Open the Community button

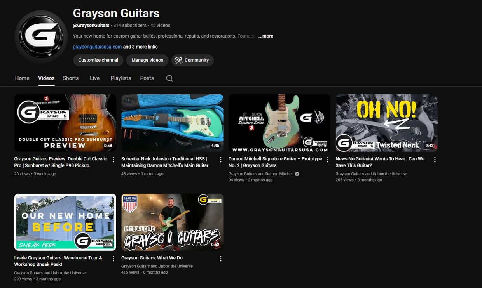tap(192, 60)
